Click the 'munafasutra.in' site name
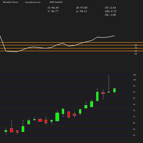Image resolution: width=143 pixels, height=143 pixels. [33, 2]
